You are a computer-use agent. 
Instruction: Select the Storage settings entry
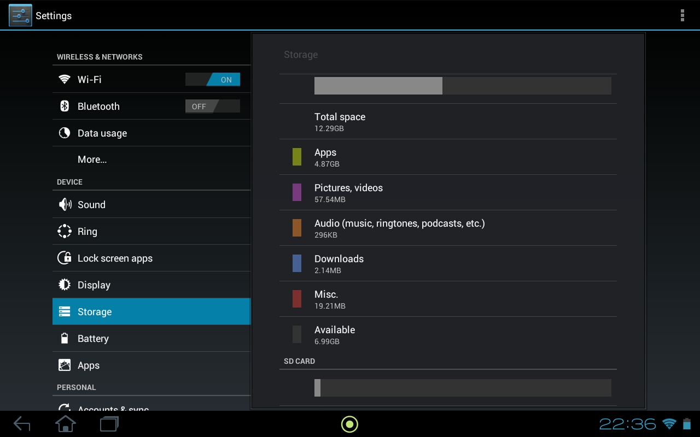coord(151,311)
